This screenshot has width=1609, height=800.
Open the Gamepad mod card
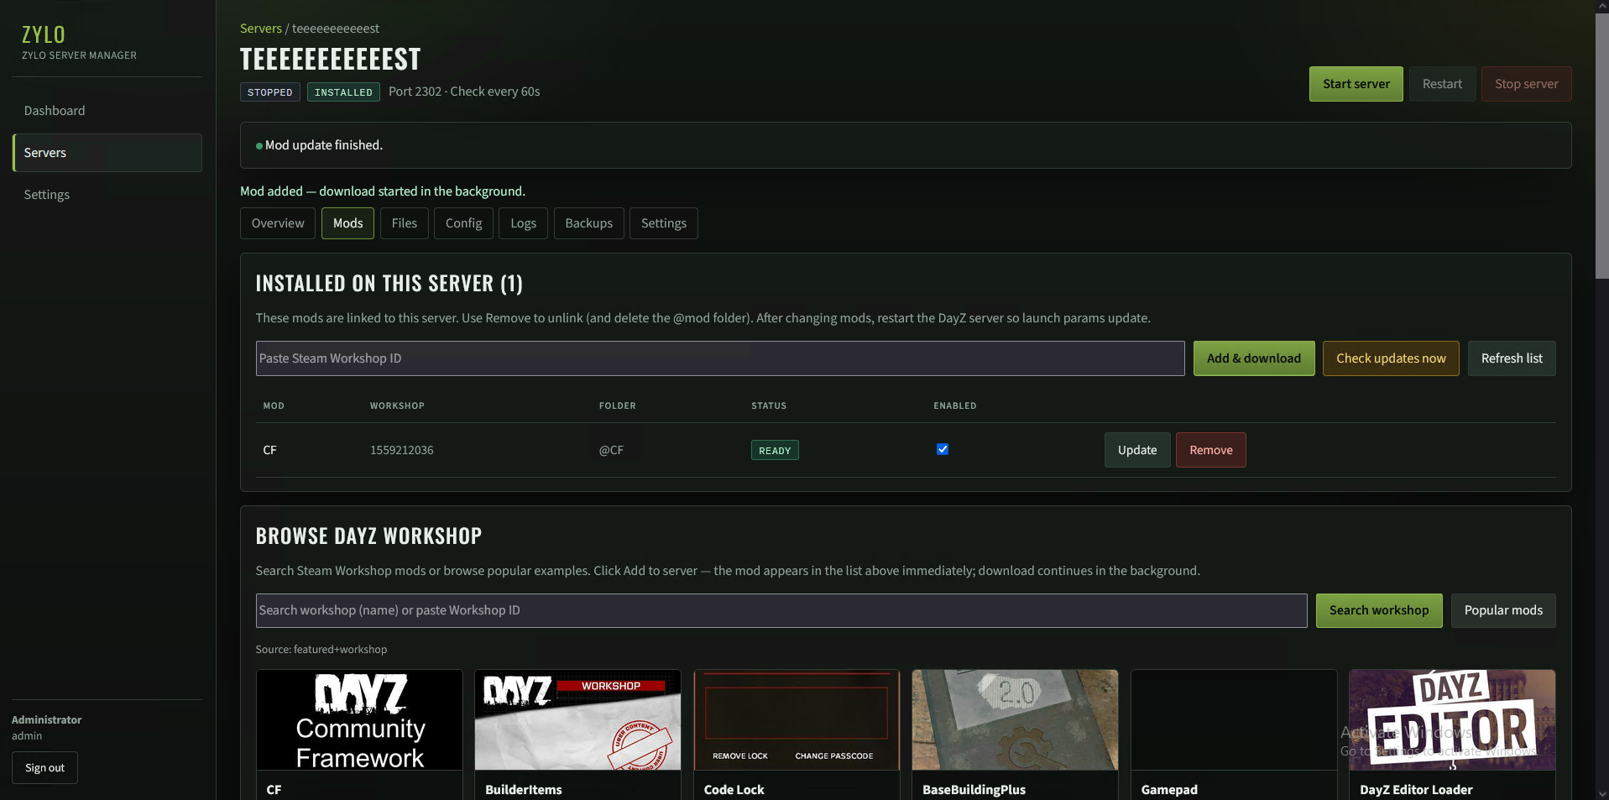[1234, 735]
